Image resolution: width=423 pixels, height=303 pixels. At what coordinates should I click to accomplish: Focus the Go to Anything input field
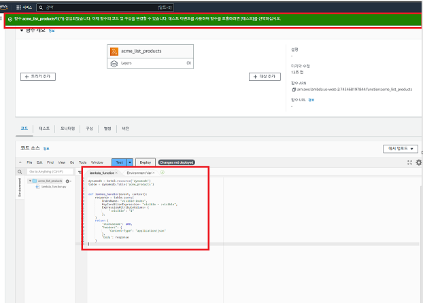pyautogui.click(x=50, y=171)
